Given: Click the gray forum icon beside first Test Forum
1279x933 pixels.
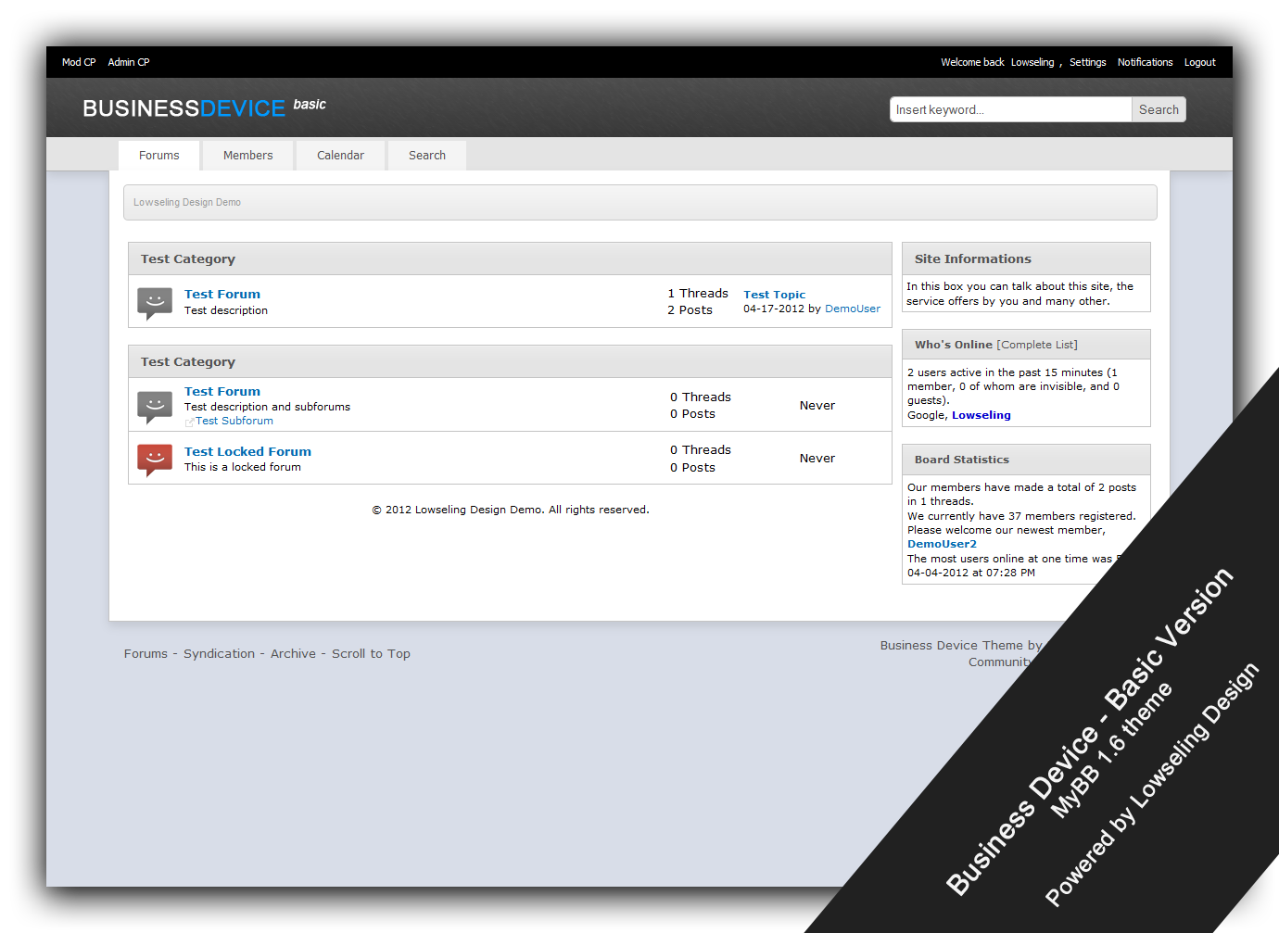Looking at the screenshot, I should tap(155, 302).
